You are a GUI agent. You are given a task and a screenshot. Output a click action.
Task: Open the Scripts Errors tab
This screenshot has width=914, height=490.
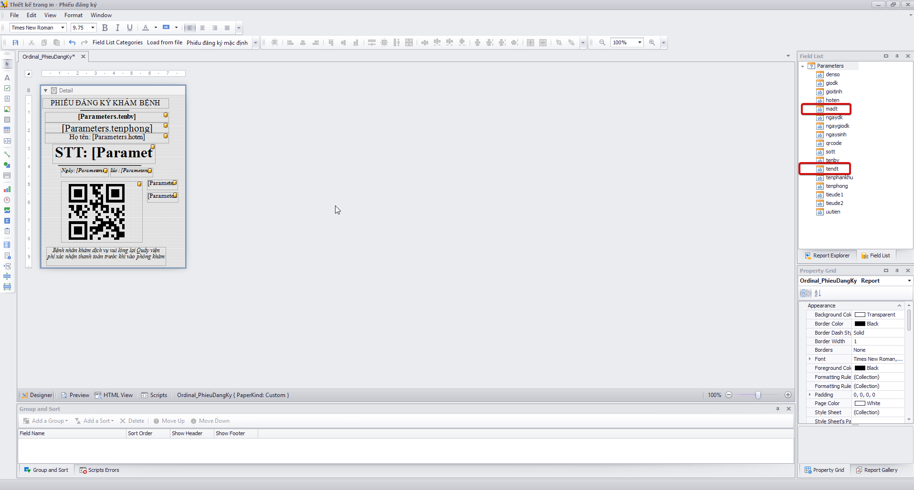[x=99, y=470]
